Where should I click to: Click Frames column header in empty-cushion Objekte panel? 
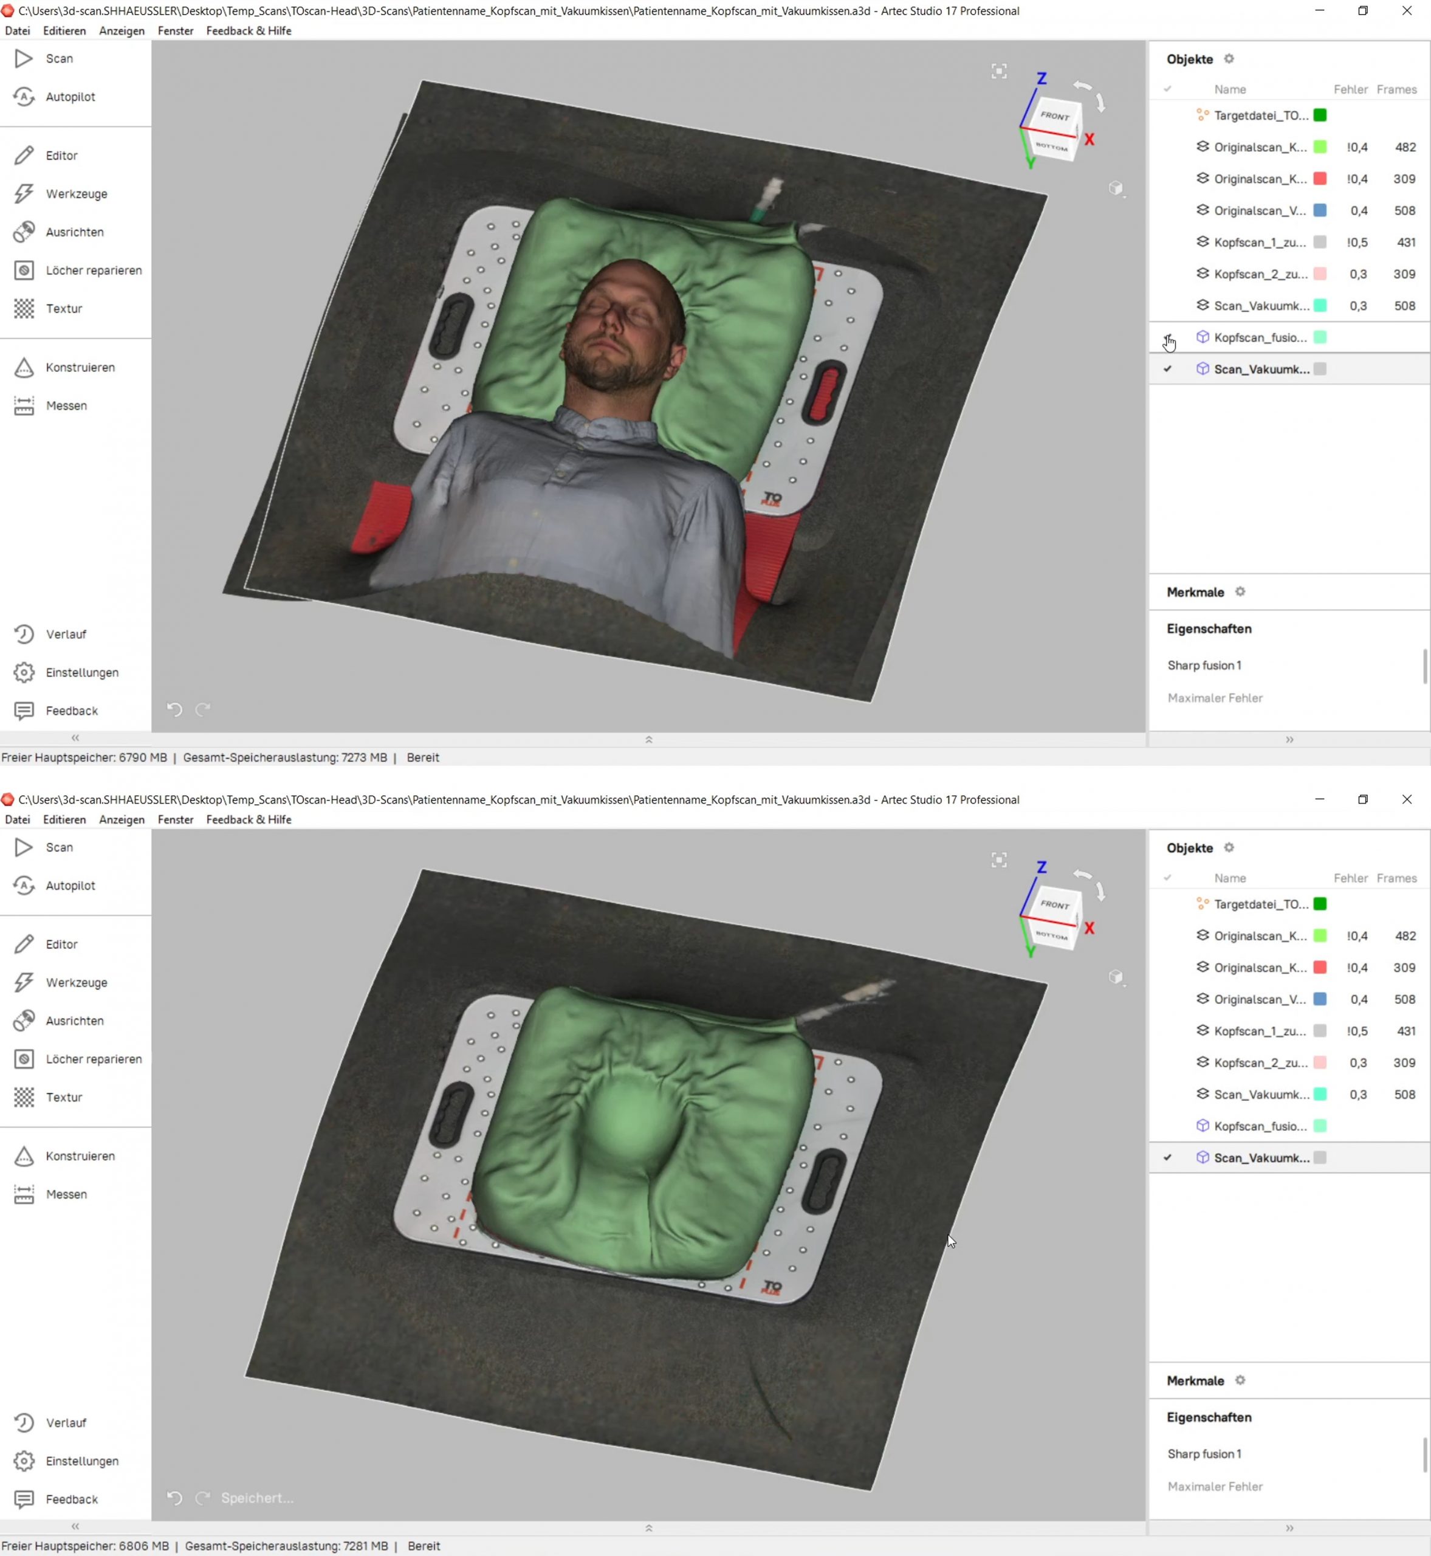point(1396,878)
